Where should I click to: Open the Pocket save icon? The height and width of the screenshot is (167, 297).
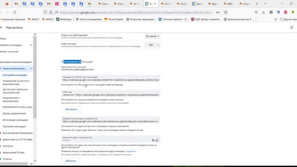click(256, 13)
